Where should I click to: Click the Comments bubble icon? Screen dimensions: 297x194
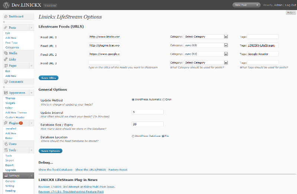[6, 82]
